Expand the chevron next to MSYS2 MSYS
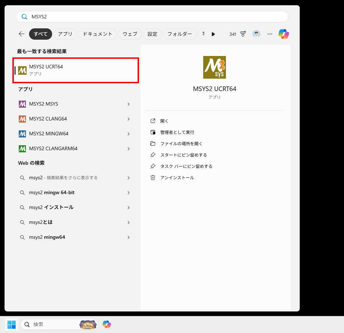The width and height of the screenshot is (344, 333). click(x=128, y=104)
